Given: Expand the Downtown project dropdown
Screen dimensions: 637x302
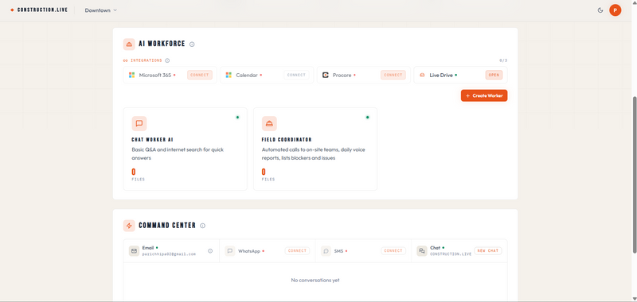Looking at the screenshot, I should tap(101, 10).
